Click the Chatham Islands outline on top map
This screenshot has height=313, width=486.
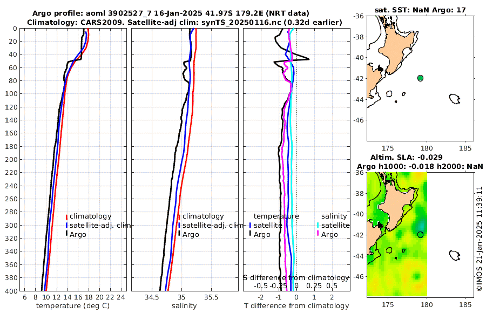(x=455, y=99)
